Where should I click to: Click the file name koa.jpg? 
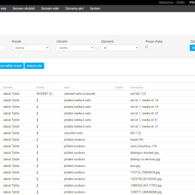[135, 166]
